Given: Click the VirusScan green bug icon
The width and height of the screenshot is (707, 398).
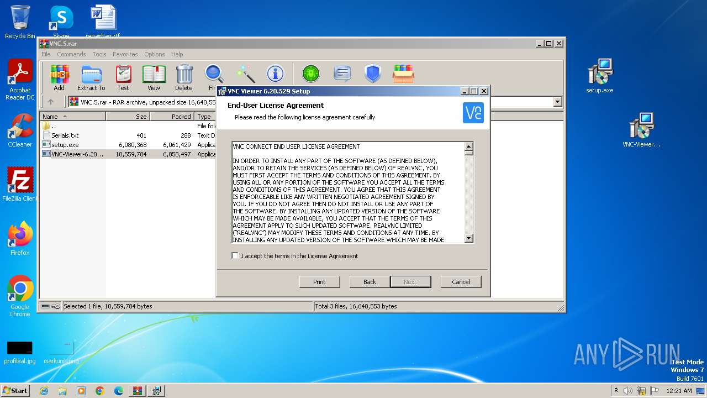Looking at the screenshot, I should (x=311, y=74).
